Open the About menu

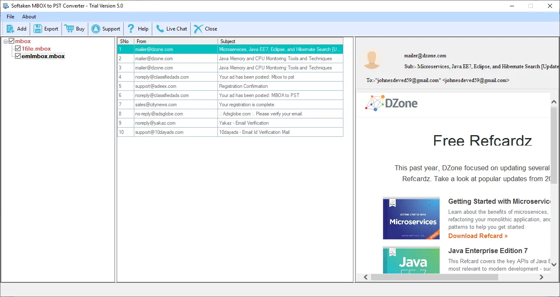click(x=29, y=17)
